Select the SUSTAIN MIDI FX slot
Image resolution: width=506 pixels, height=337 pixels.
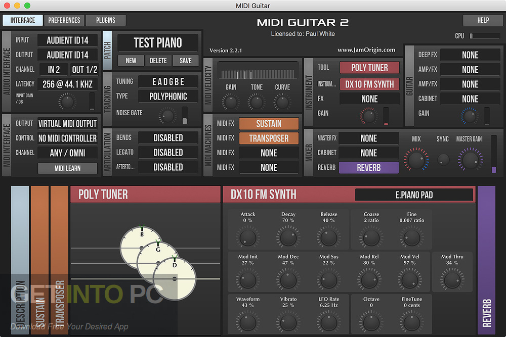269,124
